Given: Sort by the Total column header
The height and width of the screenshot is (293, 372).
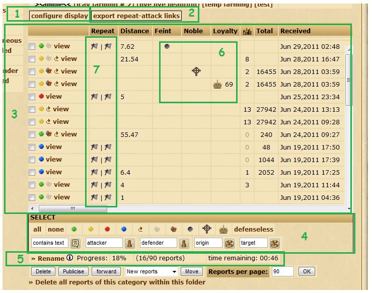Looking at the screenshot, I should click(264, 31).
